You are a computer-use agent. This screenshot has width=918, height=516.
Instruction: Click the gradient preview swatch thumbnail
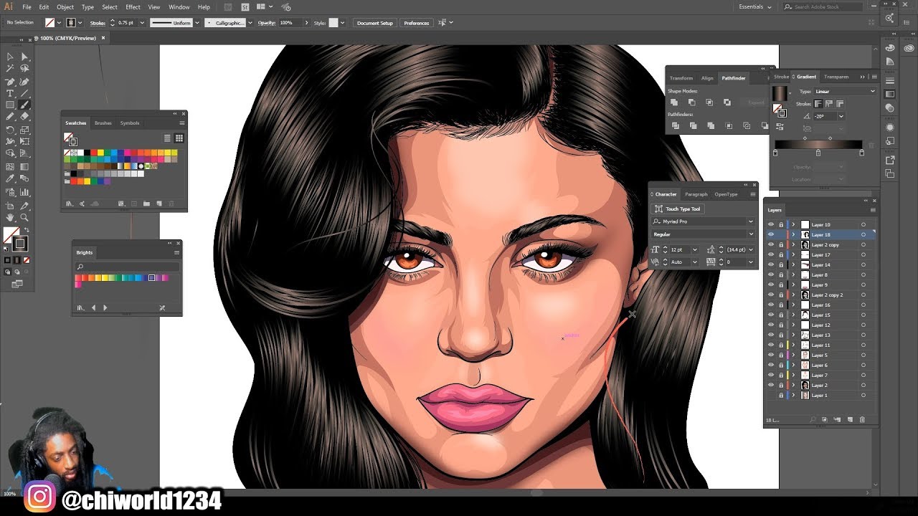[x=780, y=93]
